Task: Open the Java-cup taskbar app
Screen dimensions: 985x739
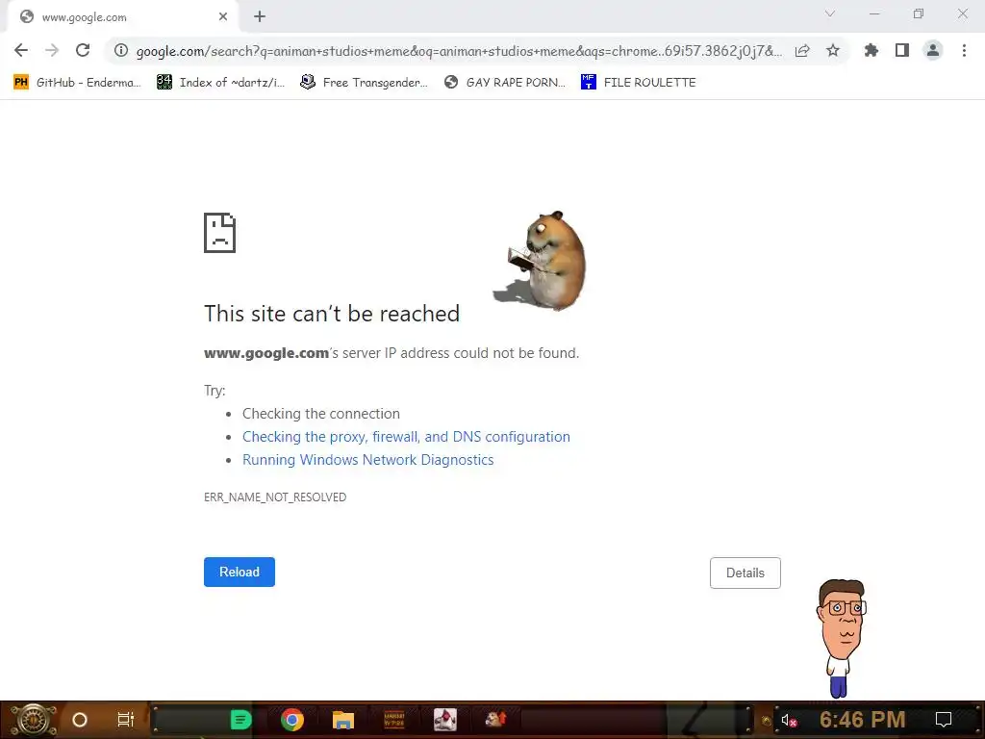Action: pos(444,720)
